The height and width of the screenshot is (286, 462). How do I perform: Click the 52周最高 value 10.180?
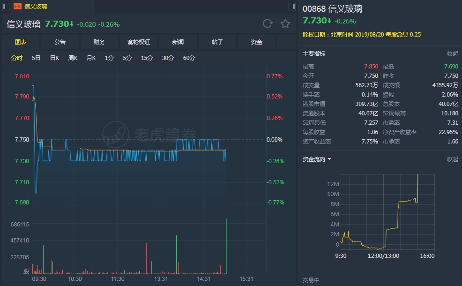(450, 113)
